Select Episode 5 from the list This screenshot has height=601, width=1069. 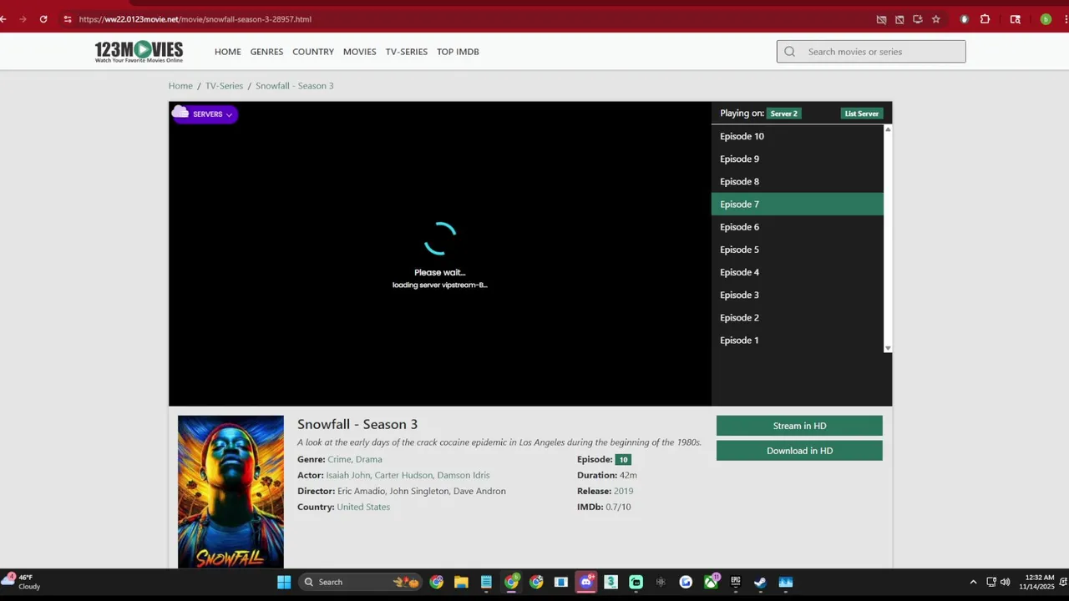(797, 250)
